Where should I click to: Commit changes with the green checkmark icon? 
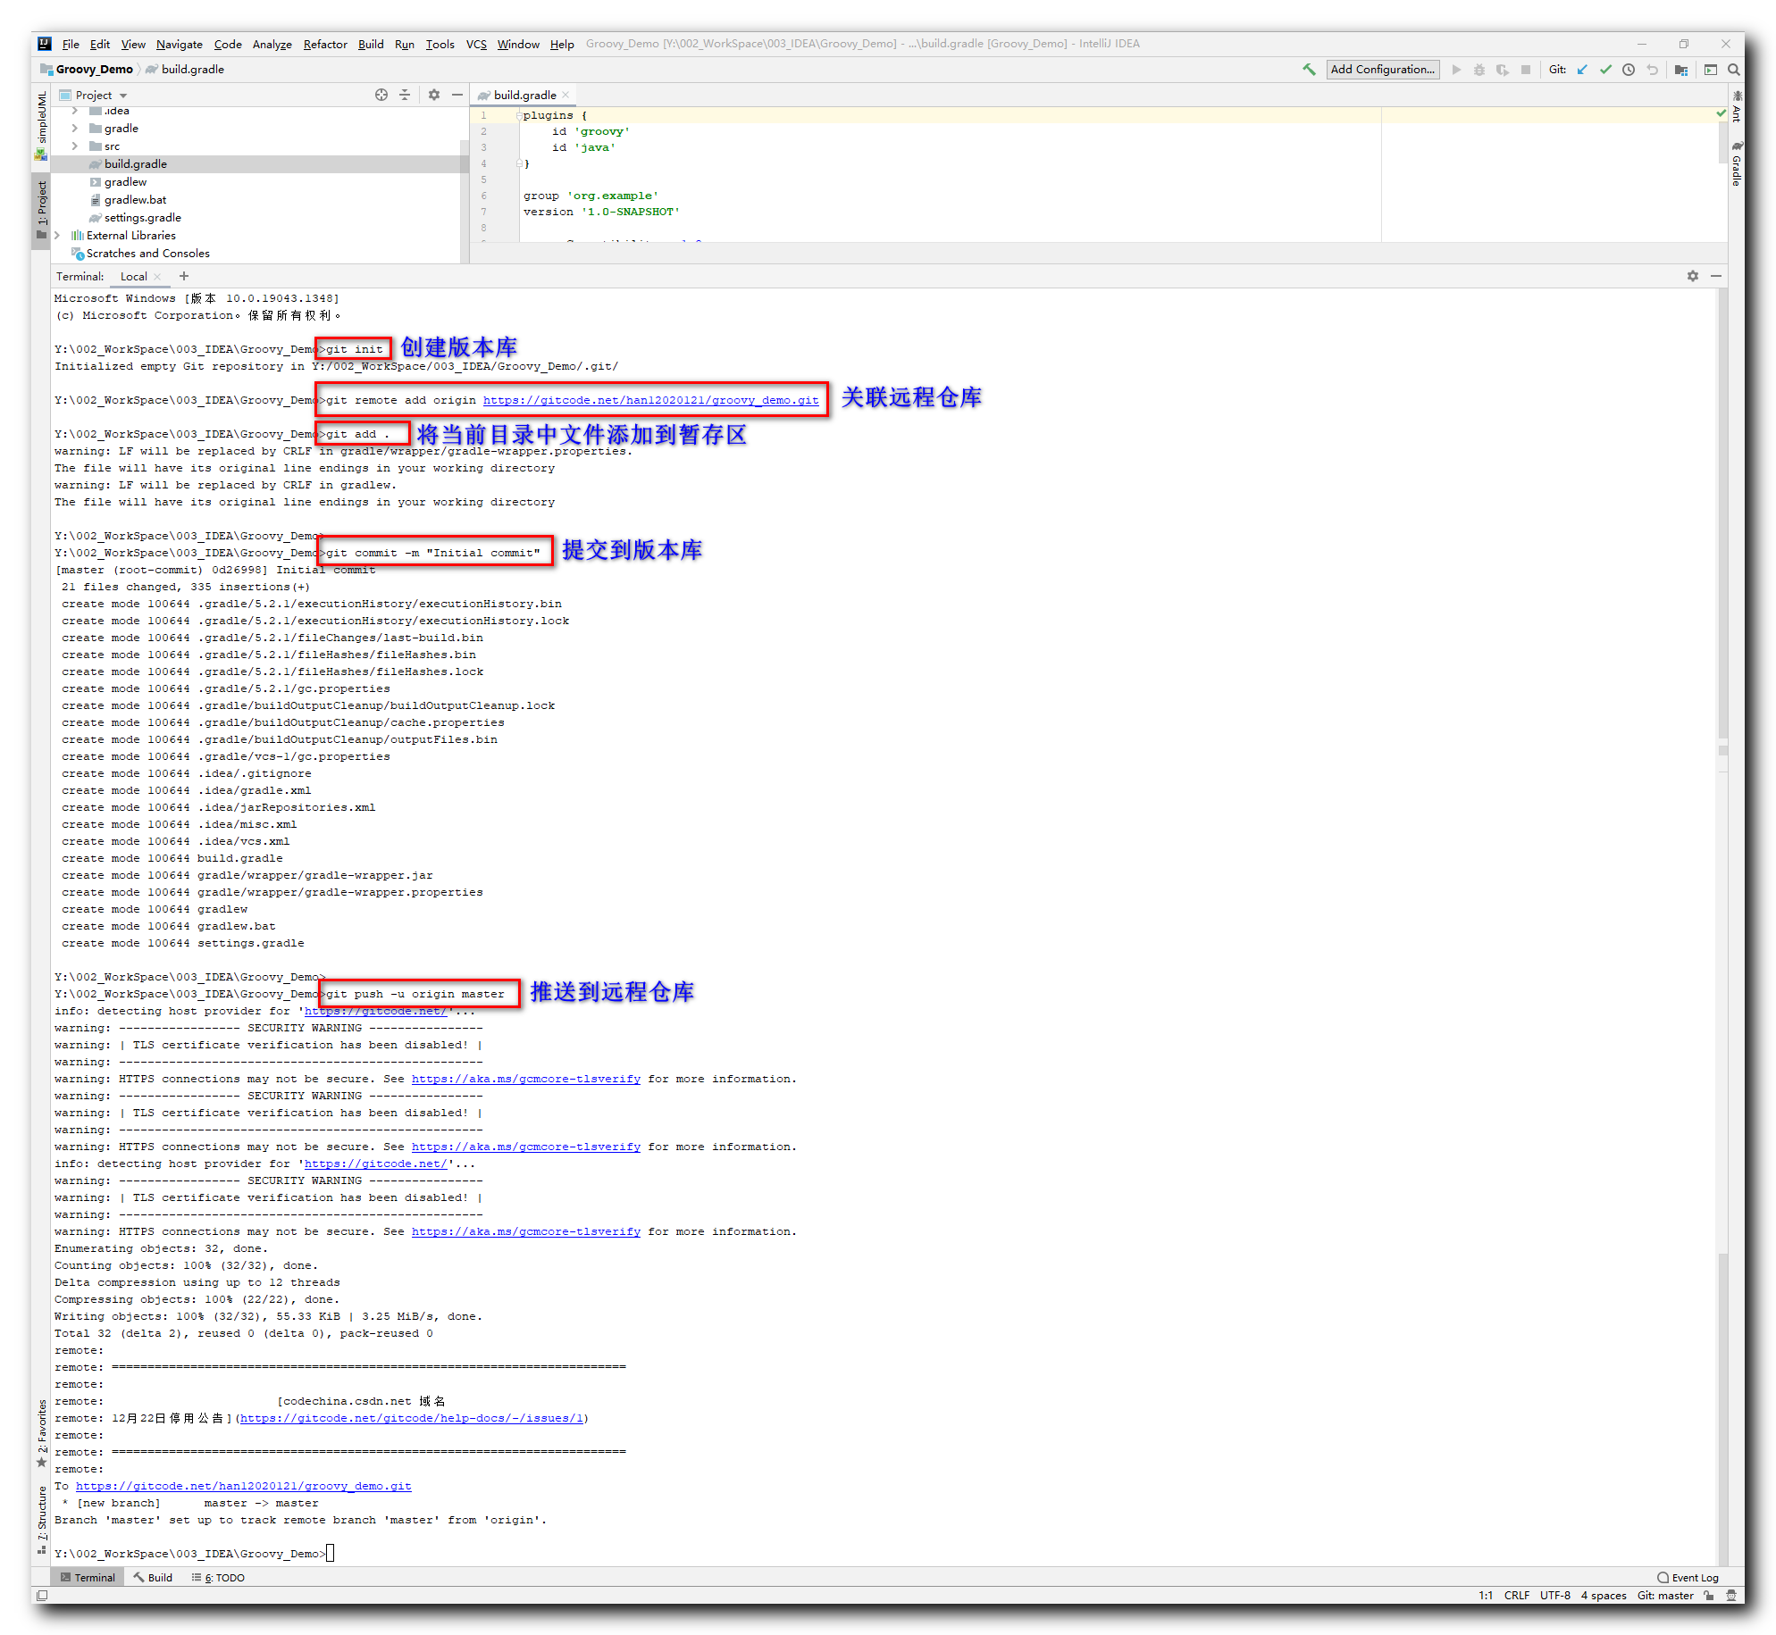(1605, 69)
